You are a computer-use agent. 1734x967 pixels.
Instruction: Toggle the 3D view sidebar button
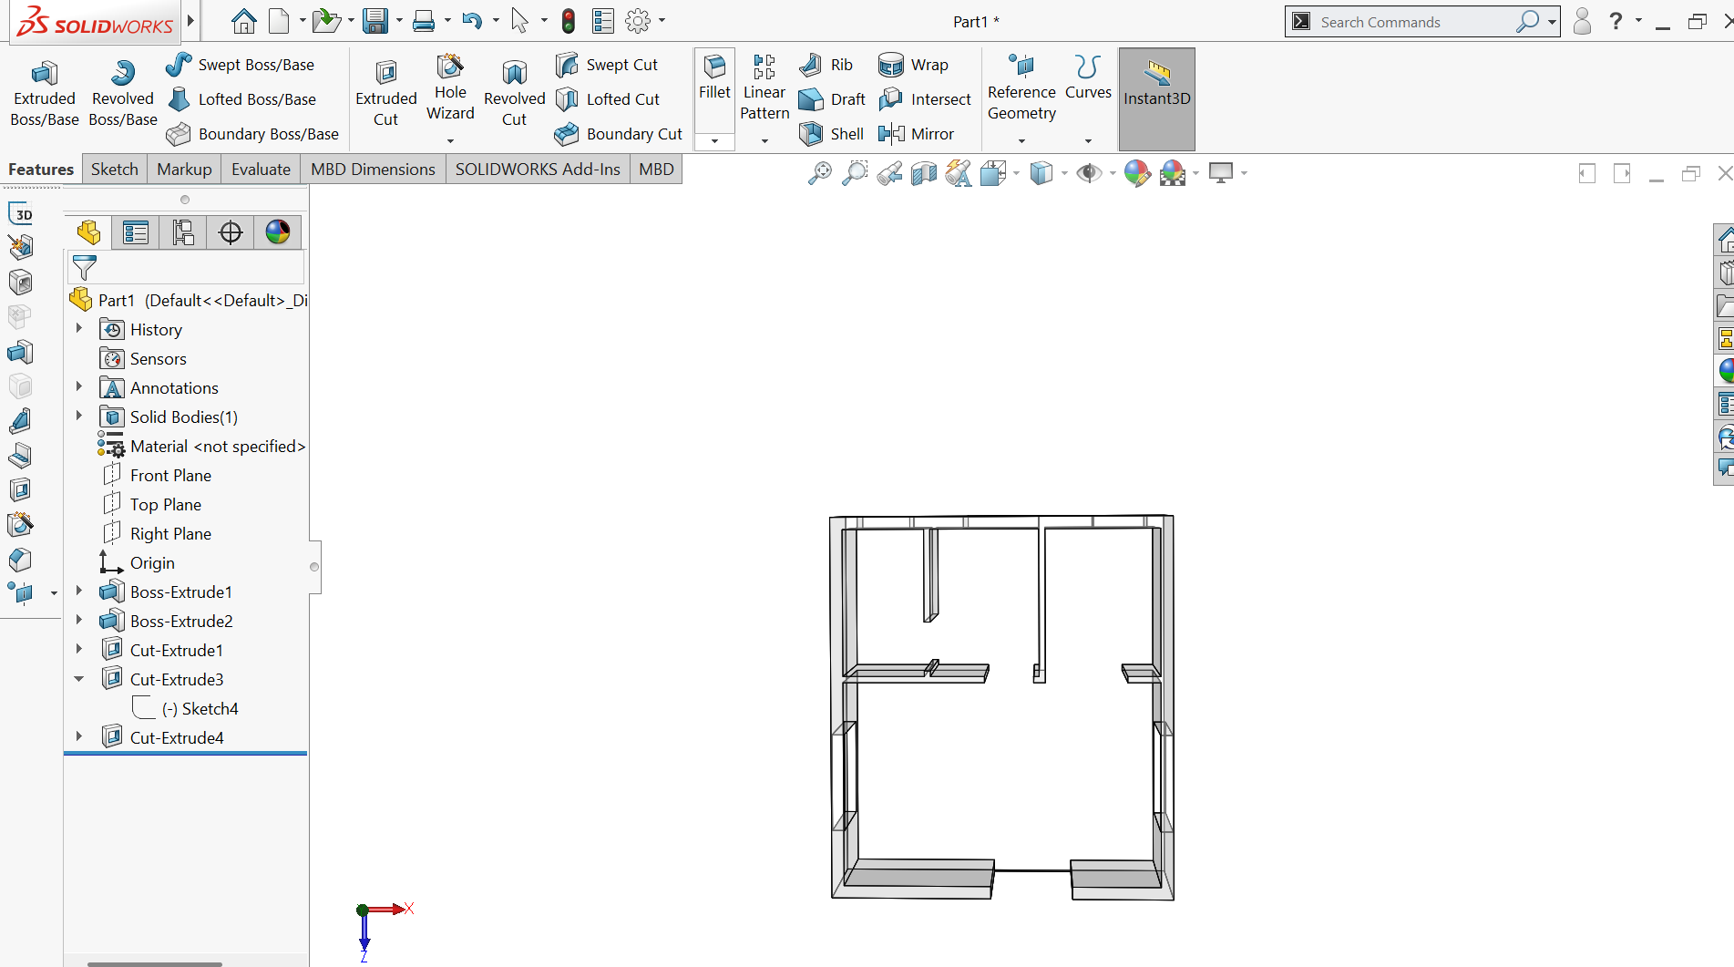tap(22, 215)
